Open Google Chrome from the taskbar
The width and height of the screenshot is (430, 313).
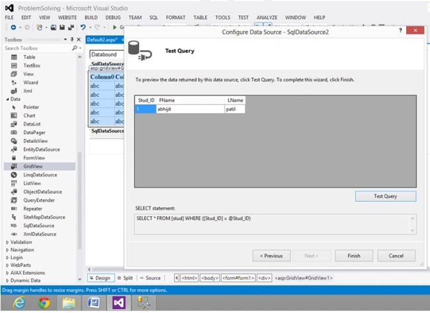pyautogui.click(x=44, y=303)
